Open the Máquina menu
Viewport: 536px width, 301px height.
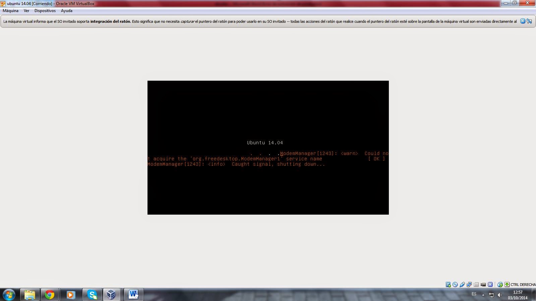click(x=10, y=11)
